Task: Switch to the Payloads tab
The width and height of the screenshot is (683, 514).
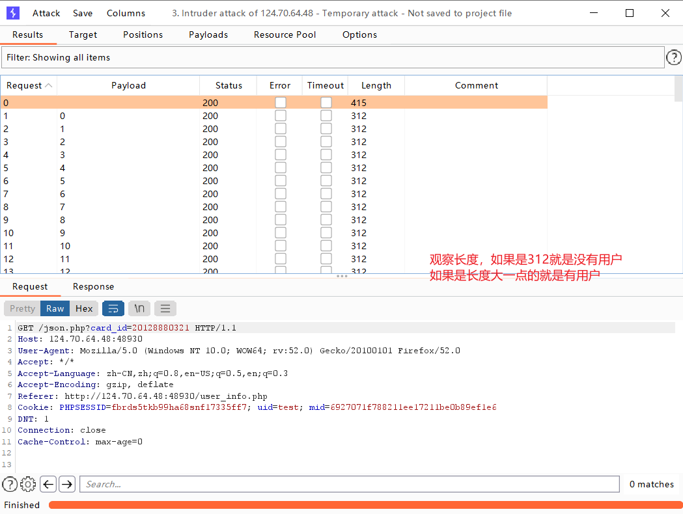Action: click(208, 35)
